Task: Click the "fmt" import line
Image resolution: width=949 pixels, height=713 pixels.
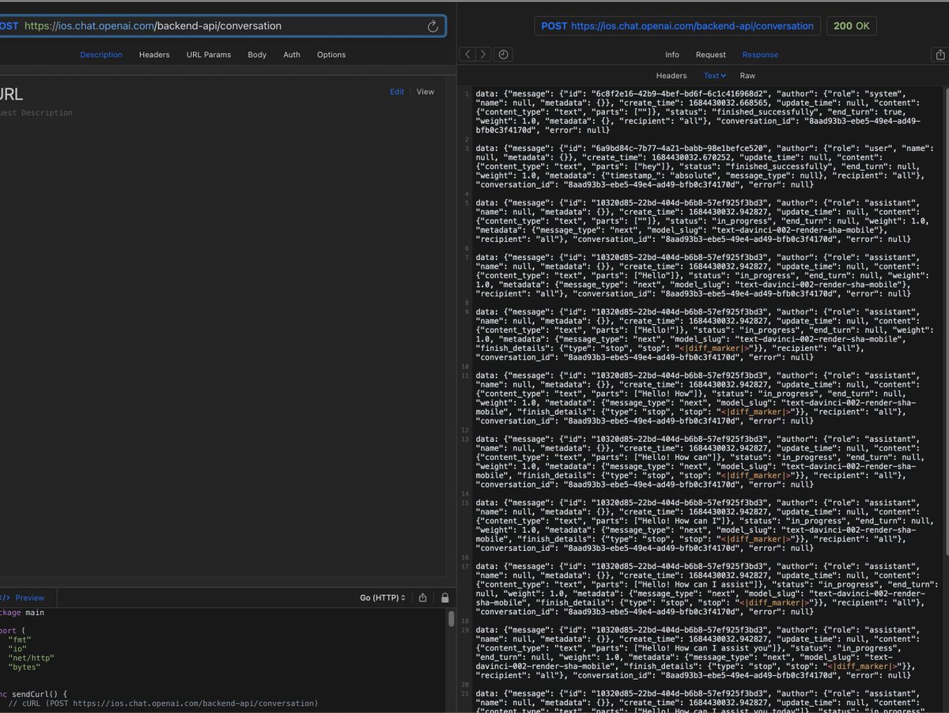Action: [x=21, y=639]
